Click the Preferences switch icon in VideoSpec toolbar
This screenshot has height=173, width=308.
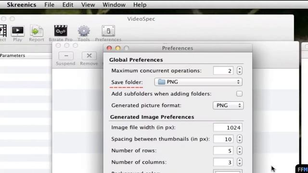[108, 31]
